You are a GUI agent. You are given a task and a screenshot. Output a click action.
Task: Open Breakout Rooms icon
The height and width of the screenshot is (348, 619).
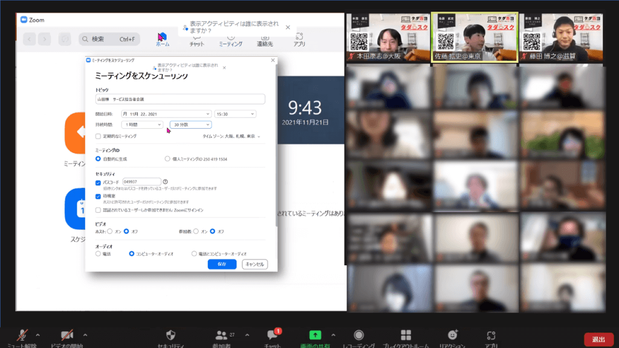point(406,335)
